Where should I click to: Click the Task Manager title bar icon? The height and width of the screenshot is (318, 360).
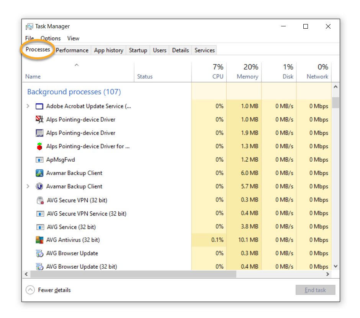pos(29,26)
